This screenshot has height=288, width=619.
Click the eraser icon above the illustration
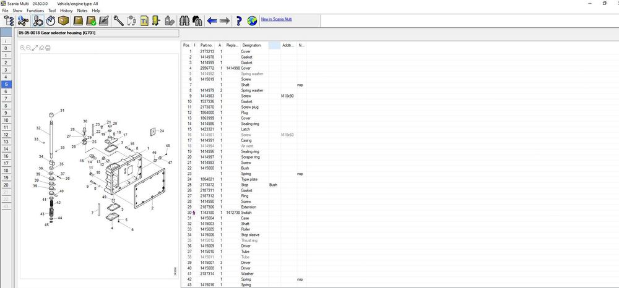pos(41,48)
